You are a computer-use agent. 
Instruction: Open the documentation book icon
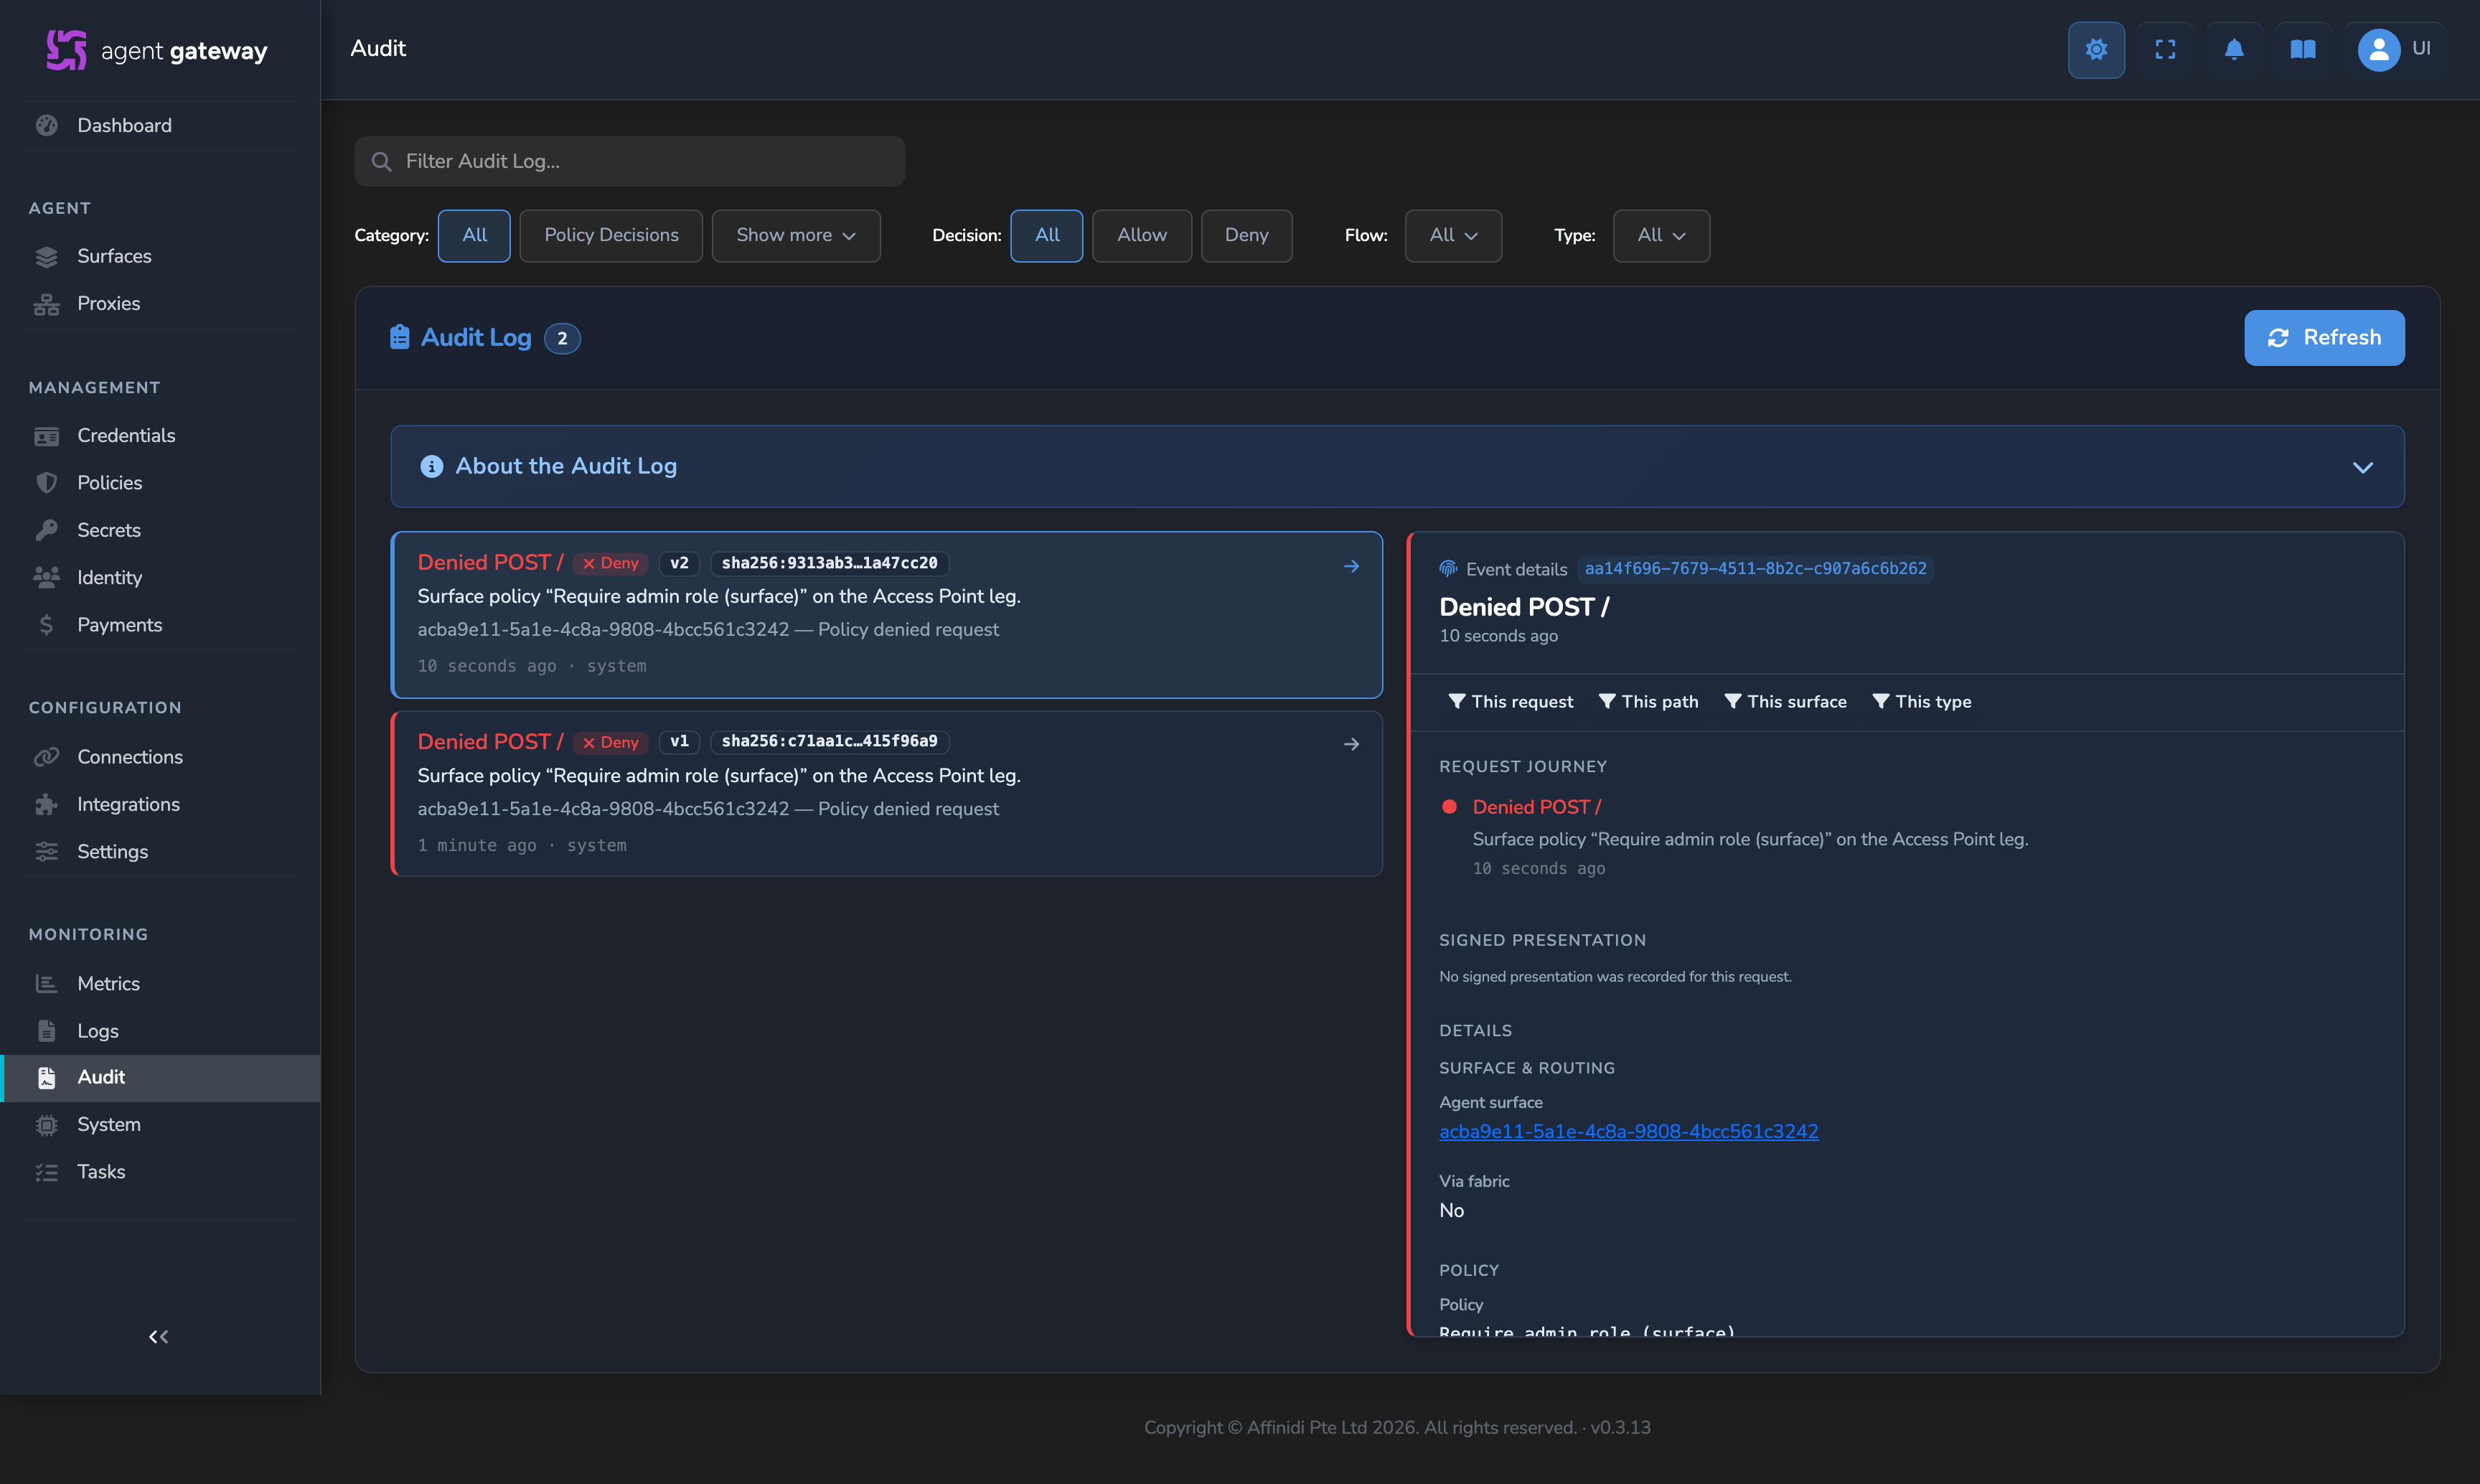pos(2303,49)
